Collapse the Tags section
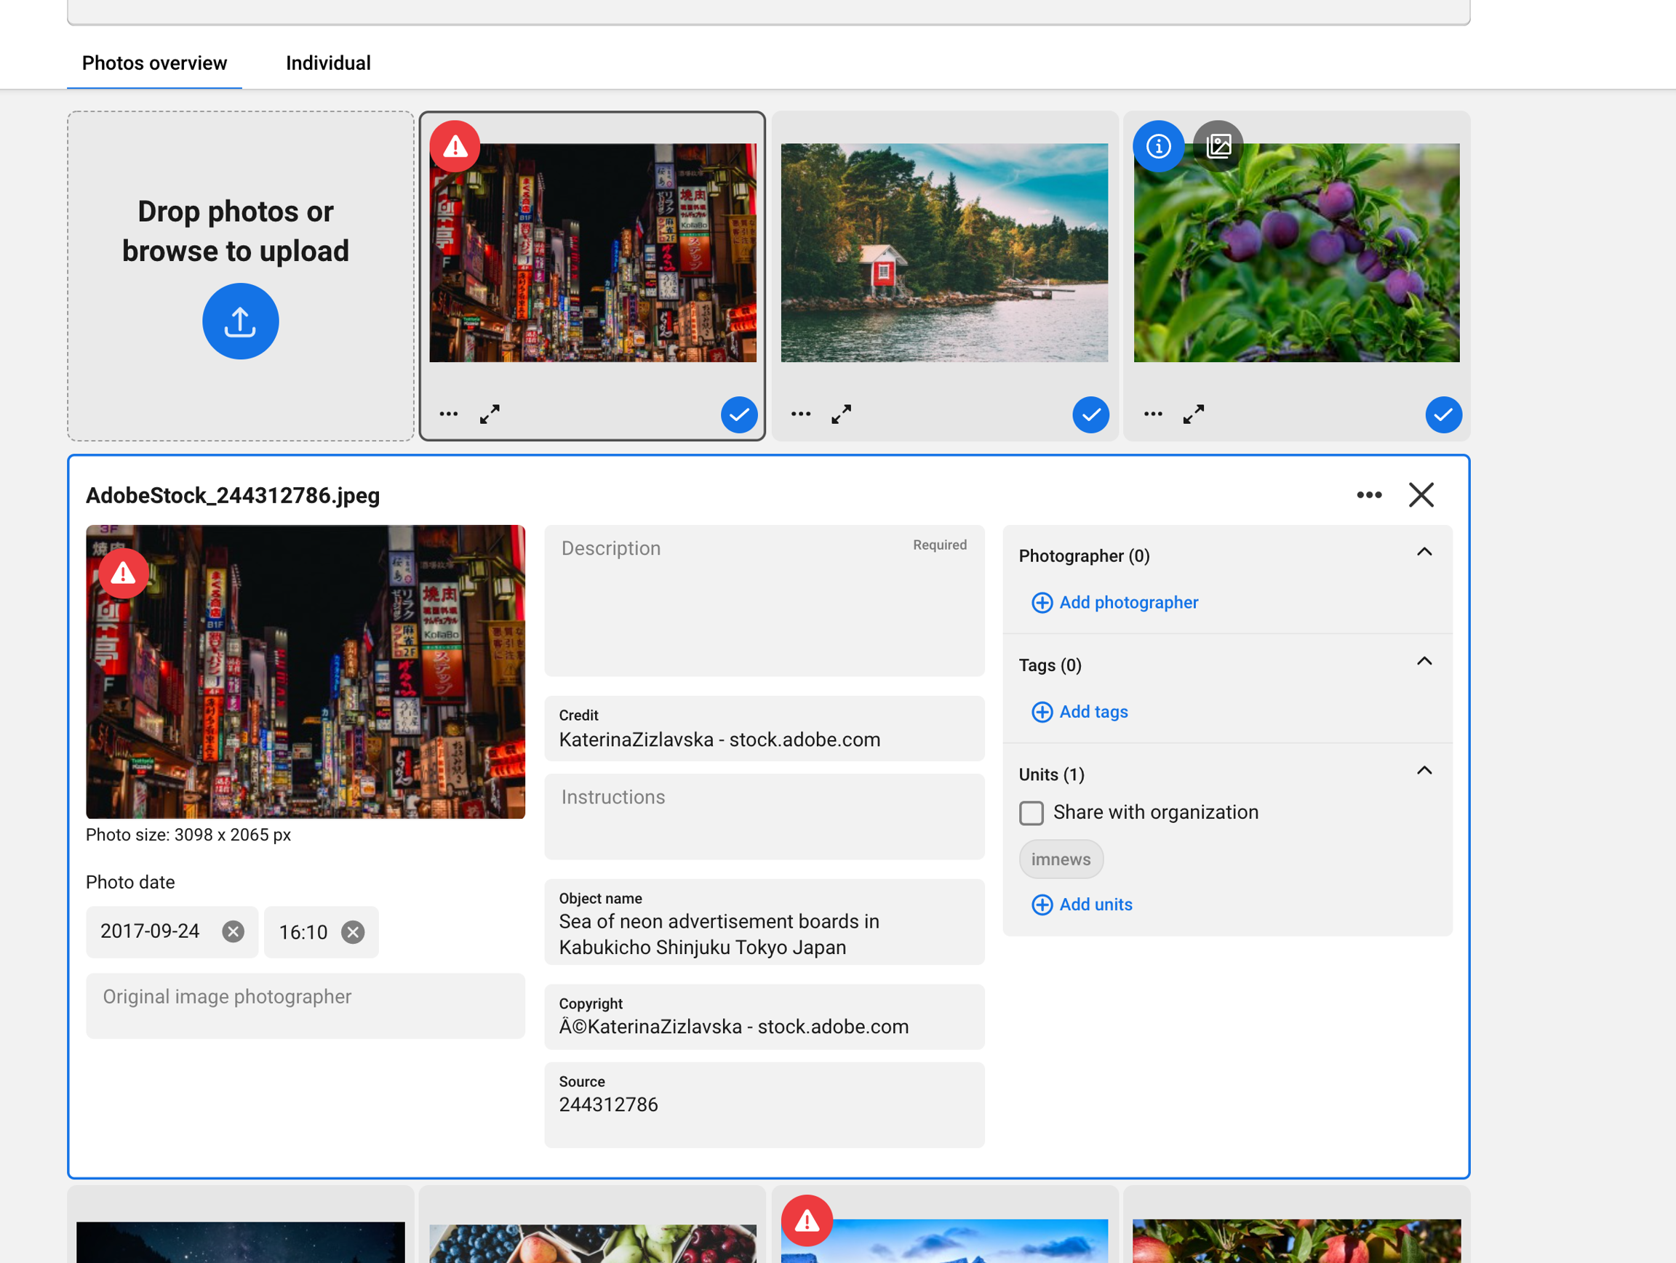The height and width of the screenshot is (1263, 1676). (x=1424, y=662)
